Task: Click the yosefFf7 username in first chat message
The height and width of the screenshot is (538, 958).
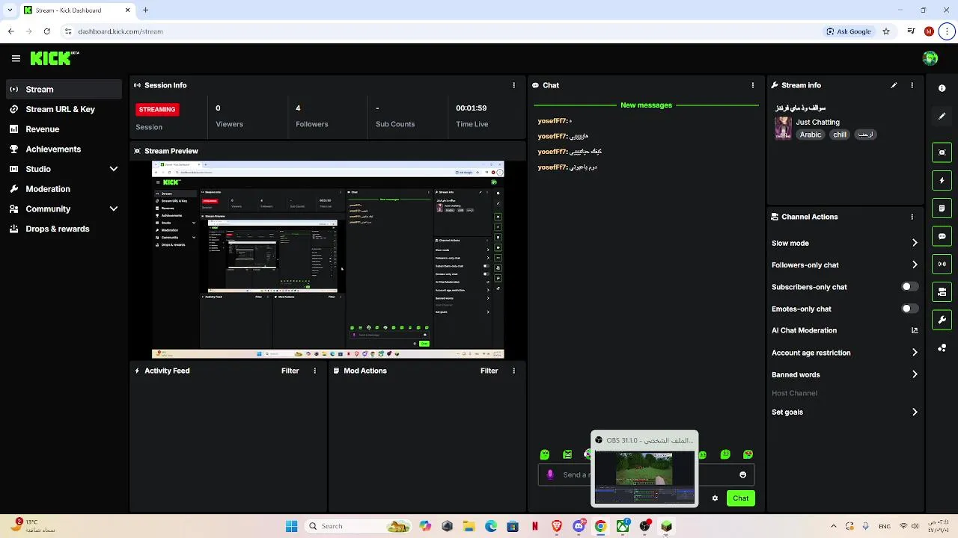Action: pyautogui.click(x=553, y=121)
